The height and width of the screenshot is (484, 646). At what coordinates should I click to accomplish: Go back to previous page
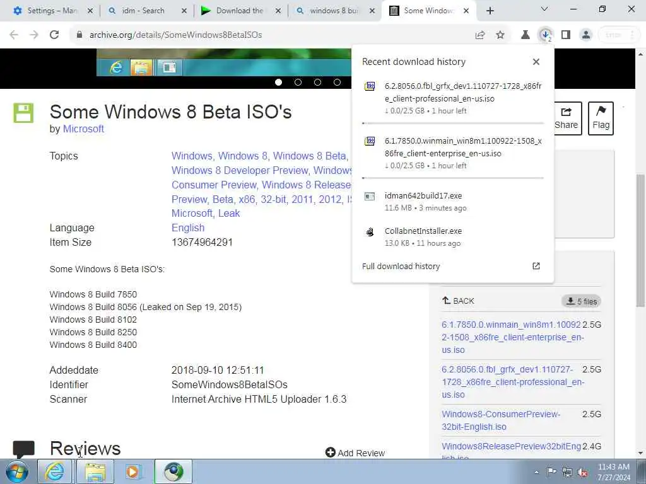14,35
